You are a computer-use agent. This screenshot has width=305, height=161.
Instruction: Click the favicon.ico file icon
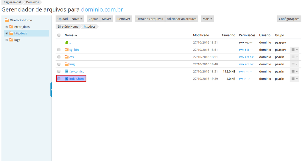pos(67,72)
